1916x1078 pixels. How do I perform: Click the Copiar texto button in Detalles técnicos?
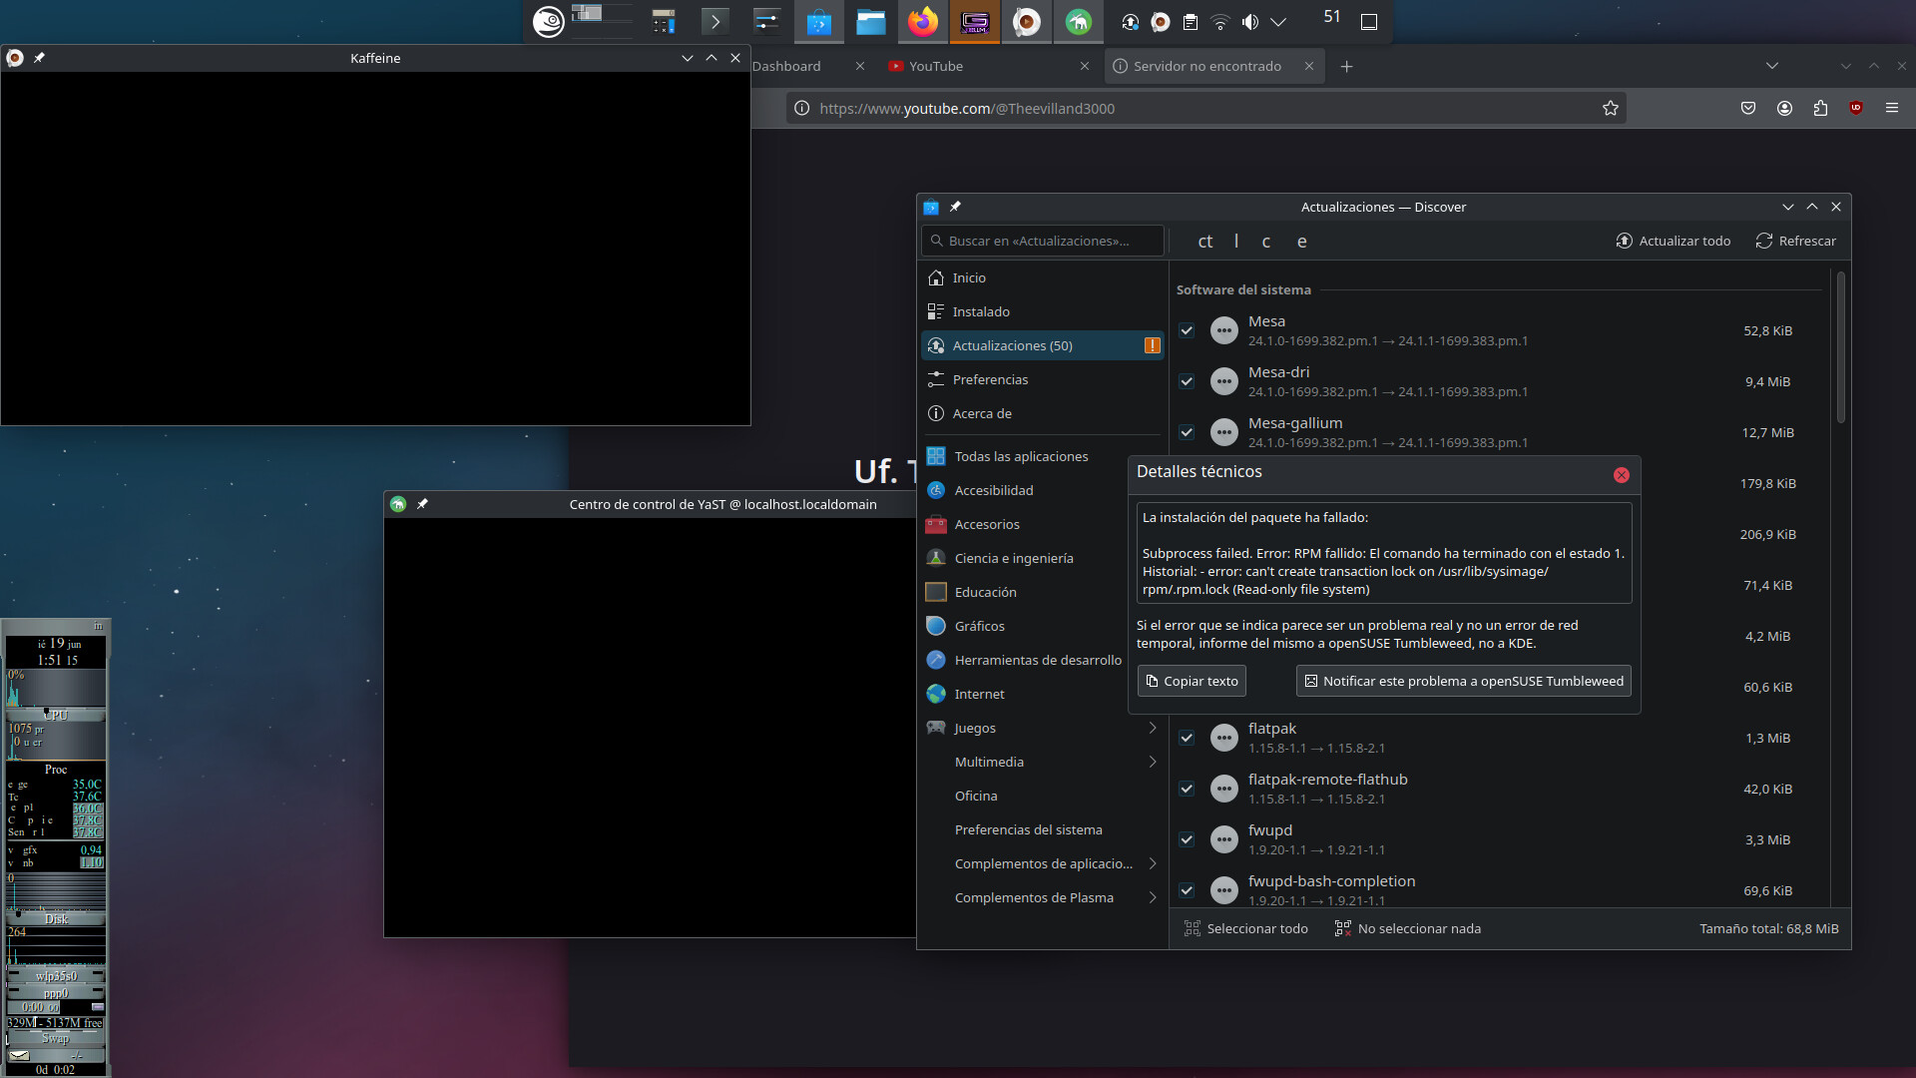1191,680
